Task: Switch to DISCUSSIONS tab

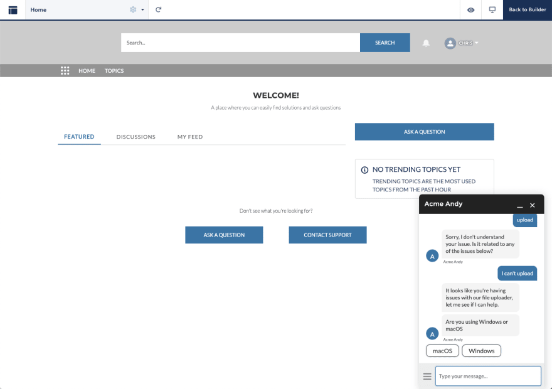Action: tap(136, 137)
